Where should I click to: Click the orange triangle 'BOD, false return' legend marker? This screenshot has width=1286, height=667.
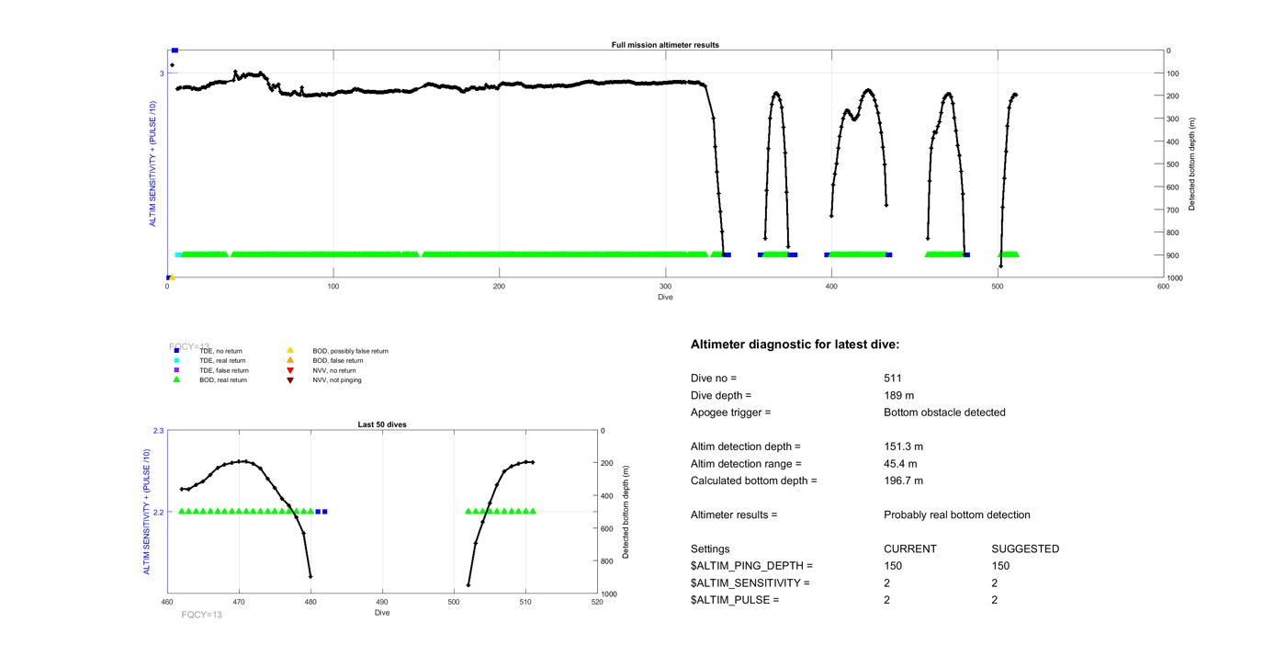pyautogui.click(x=290, y=360)
